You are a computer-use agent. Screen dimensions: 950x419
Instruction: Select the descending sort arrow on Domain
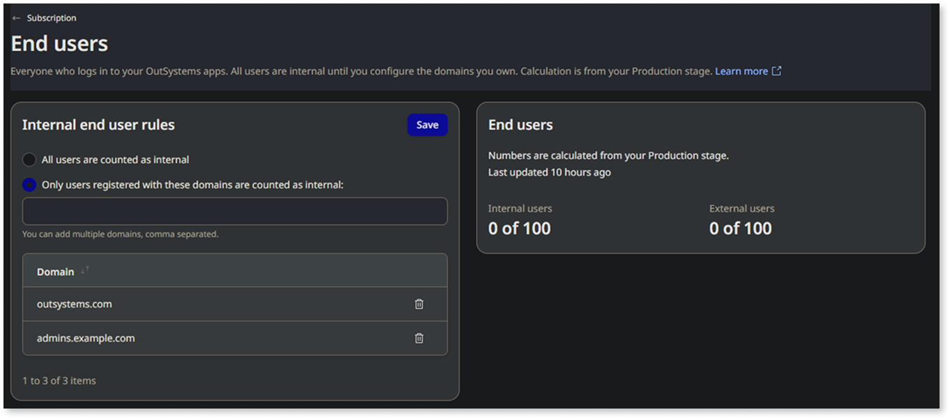tap(83, 272)
